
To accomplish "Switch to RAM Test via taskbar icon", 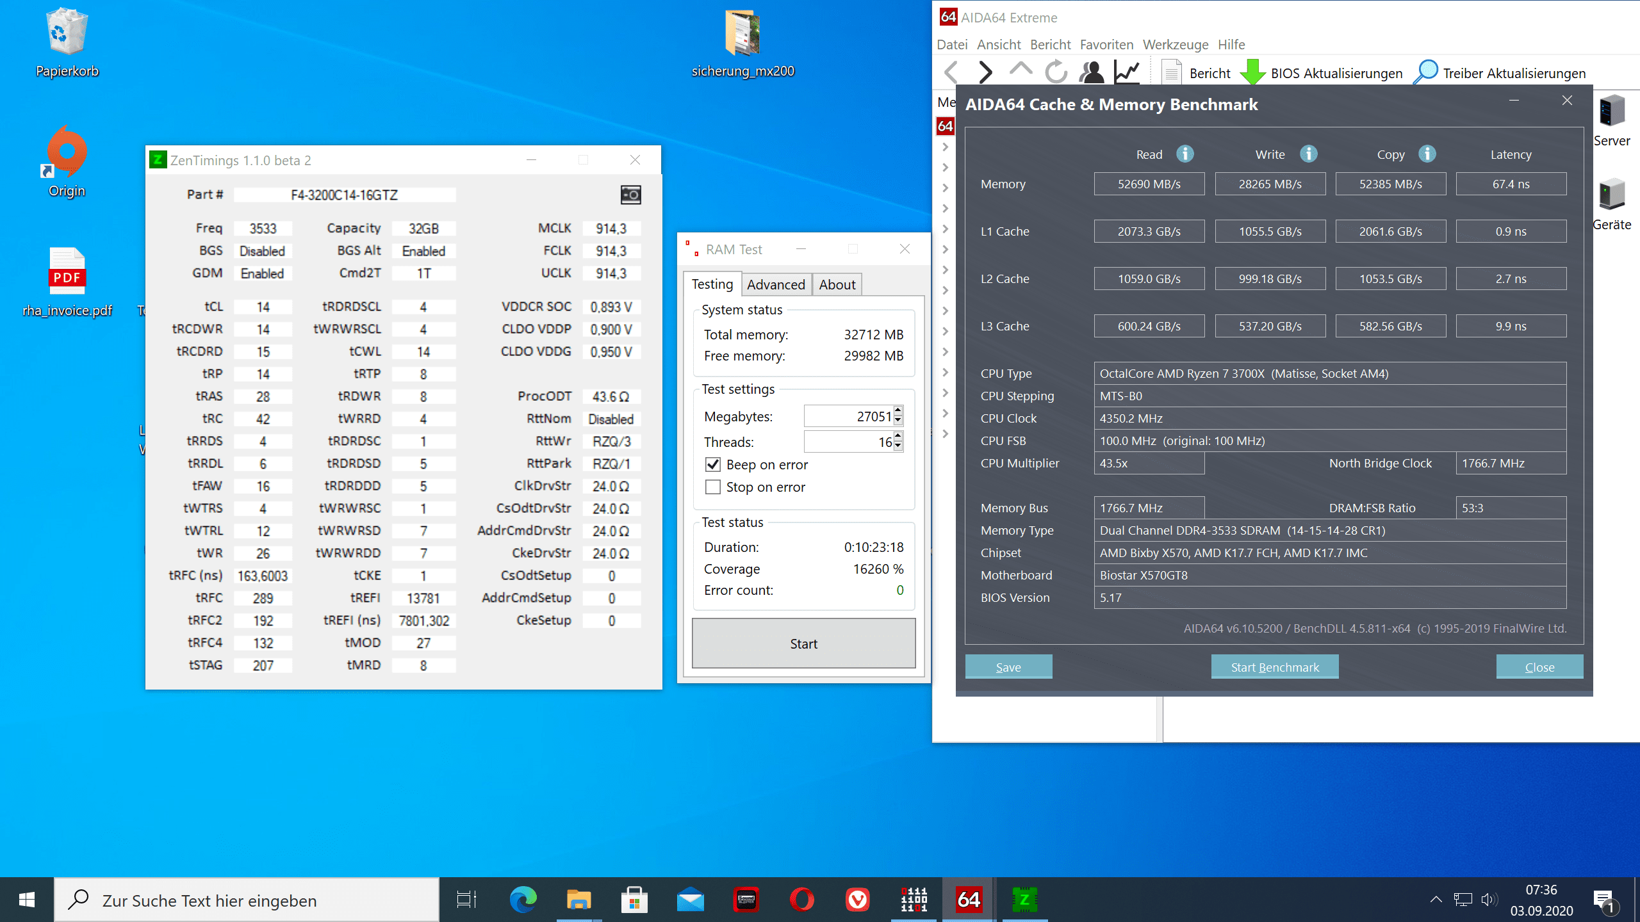I will click(x=914, y=900).
